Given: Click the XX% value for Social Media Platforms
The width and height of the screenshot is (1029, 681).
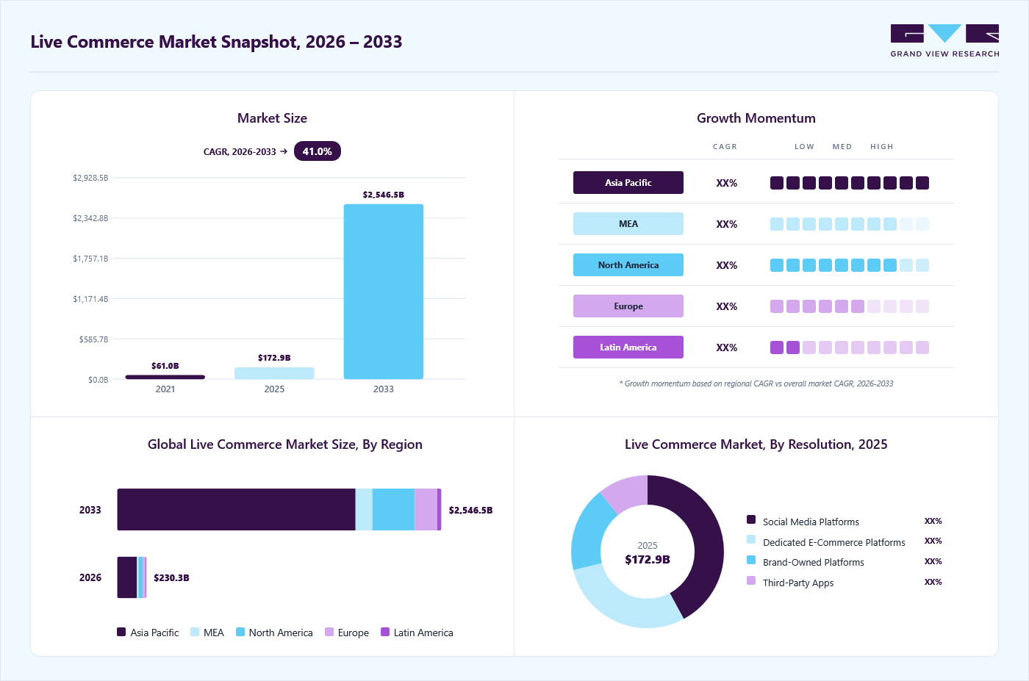Looking at the screenshot, I should (x=933, y=521).
